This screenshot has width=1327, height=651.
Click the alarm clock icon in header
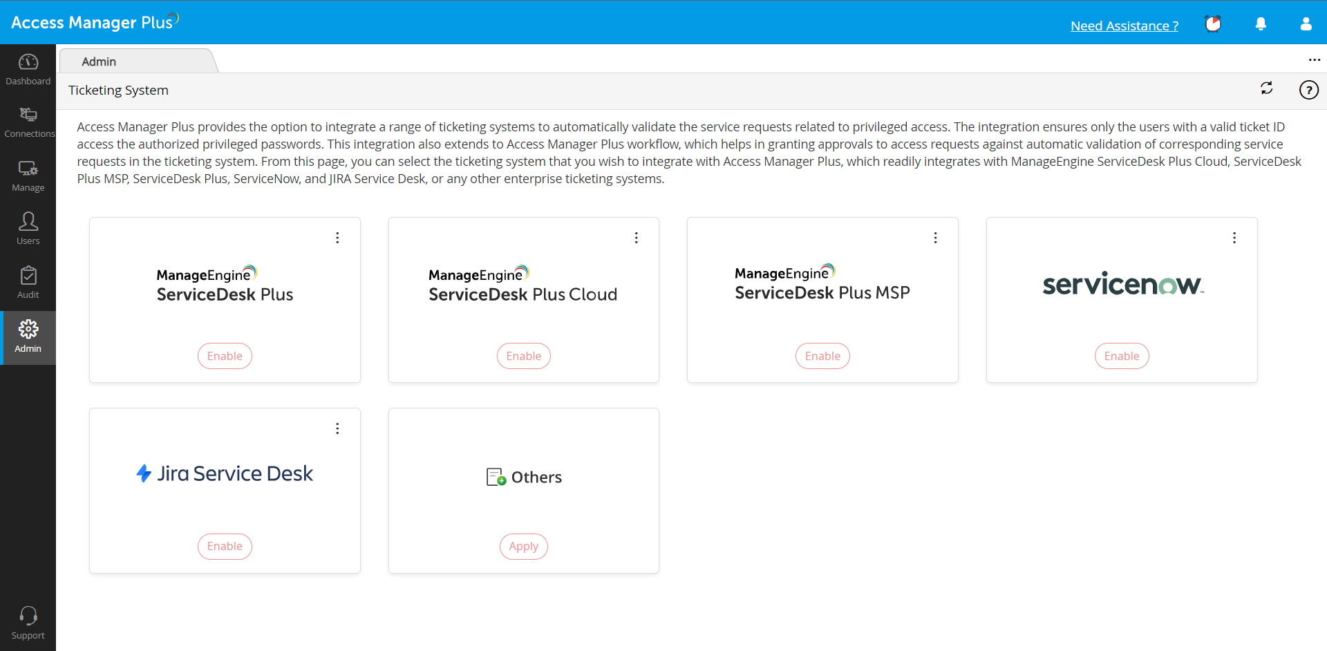[1213, 24]
